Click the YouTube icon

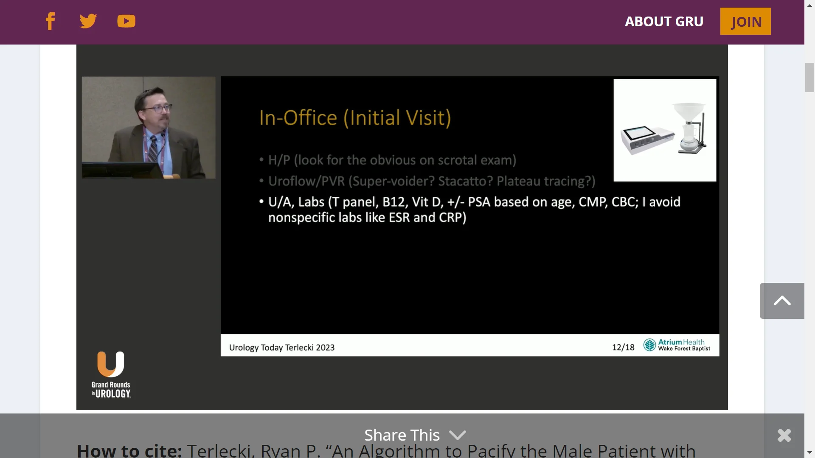tap(126, 21)
